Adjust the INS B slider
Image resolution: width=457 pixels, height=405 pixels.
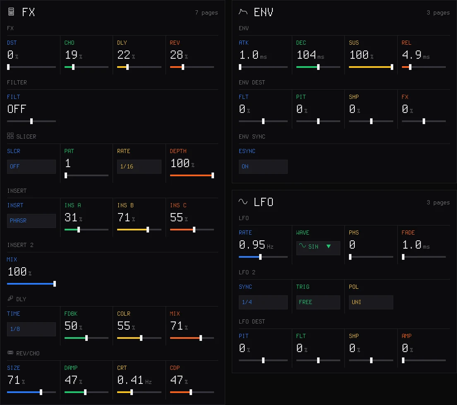pyautogui.click(x=139, y=230)
